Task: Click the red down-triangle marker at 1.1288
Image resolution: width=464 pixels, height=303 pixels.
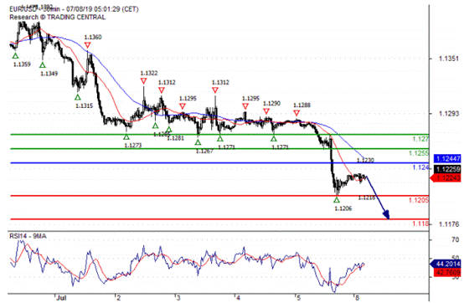Action: coord(296,113)
